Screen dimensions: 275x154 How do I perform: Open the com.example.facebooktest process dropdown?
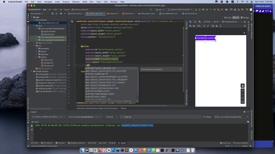click(x=85, y=117)
